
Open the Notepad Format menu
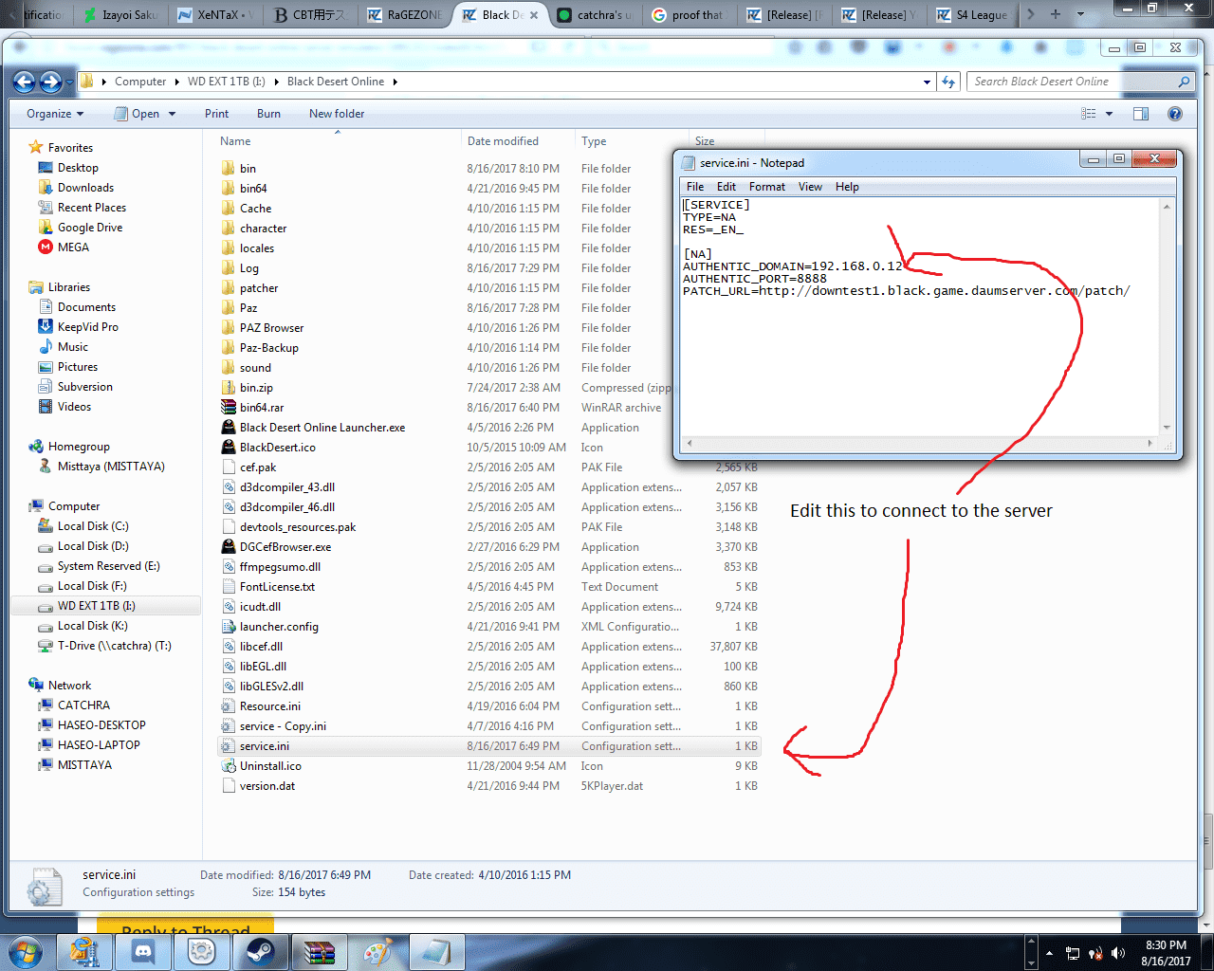(767, 187)
